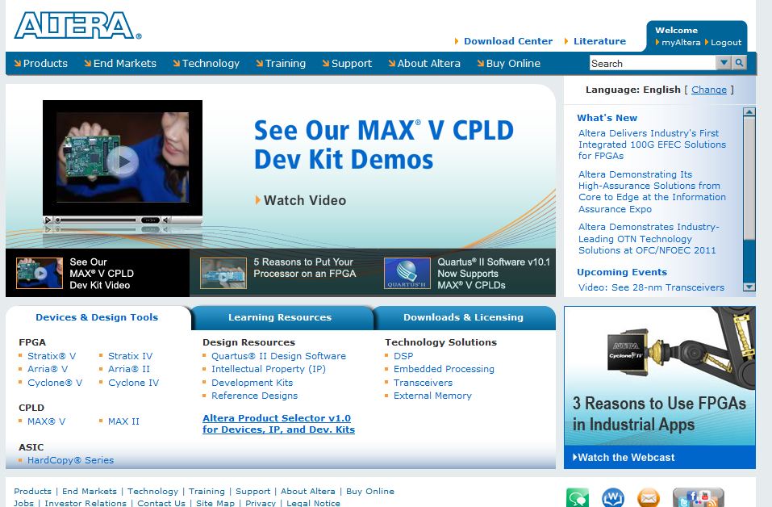Open Investor Relations footer link
This screenshot has height=507, width=772.
(x=86, y=503)
